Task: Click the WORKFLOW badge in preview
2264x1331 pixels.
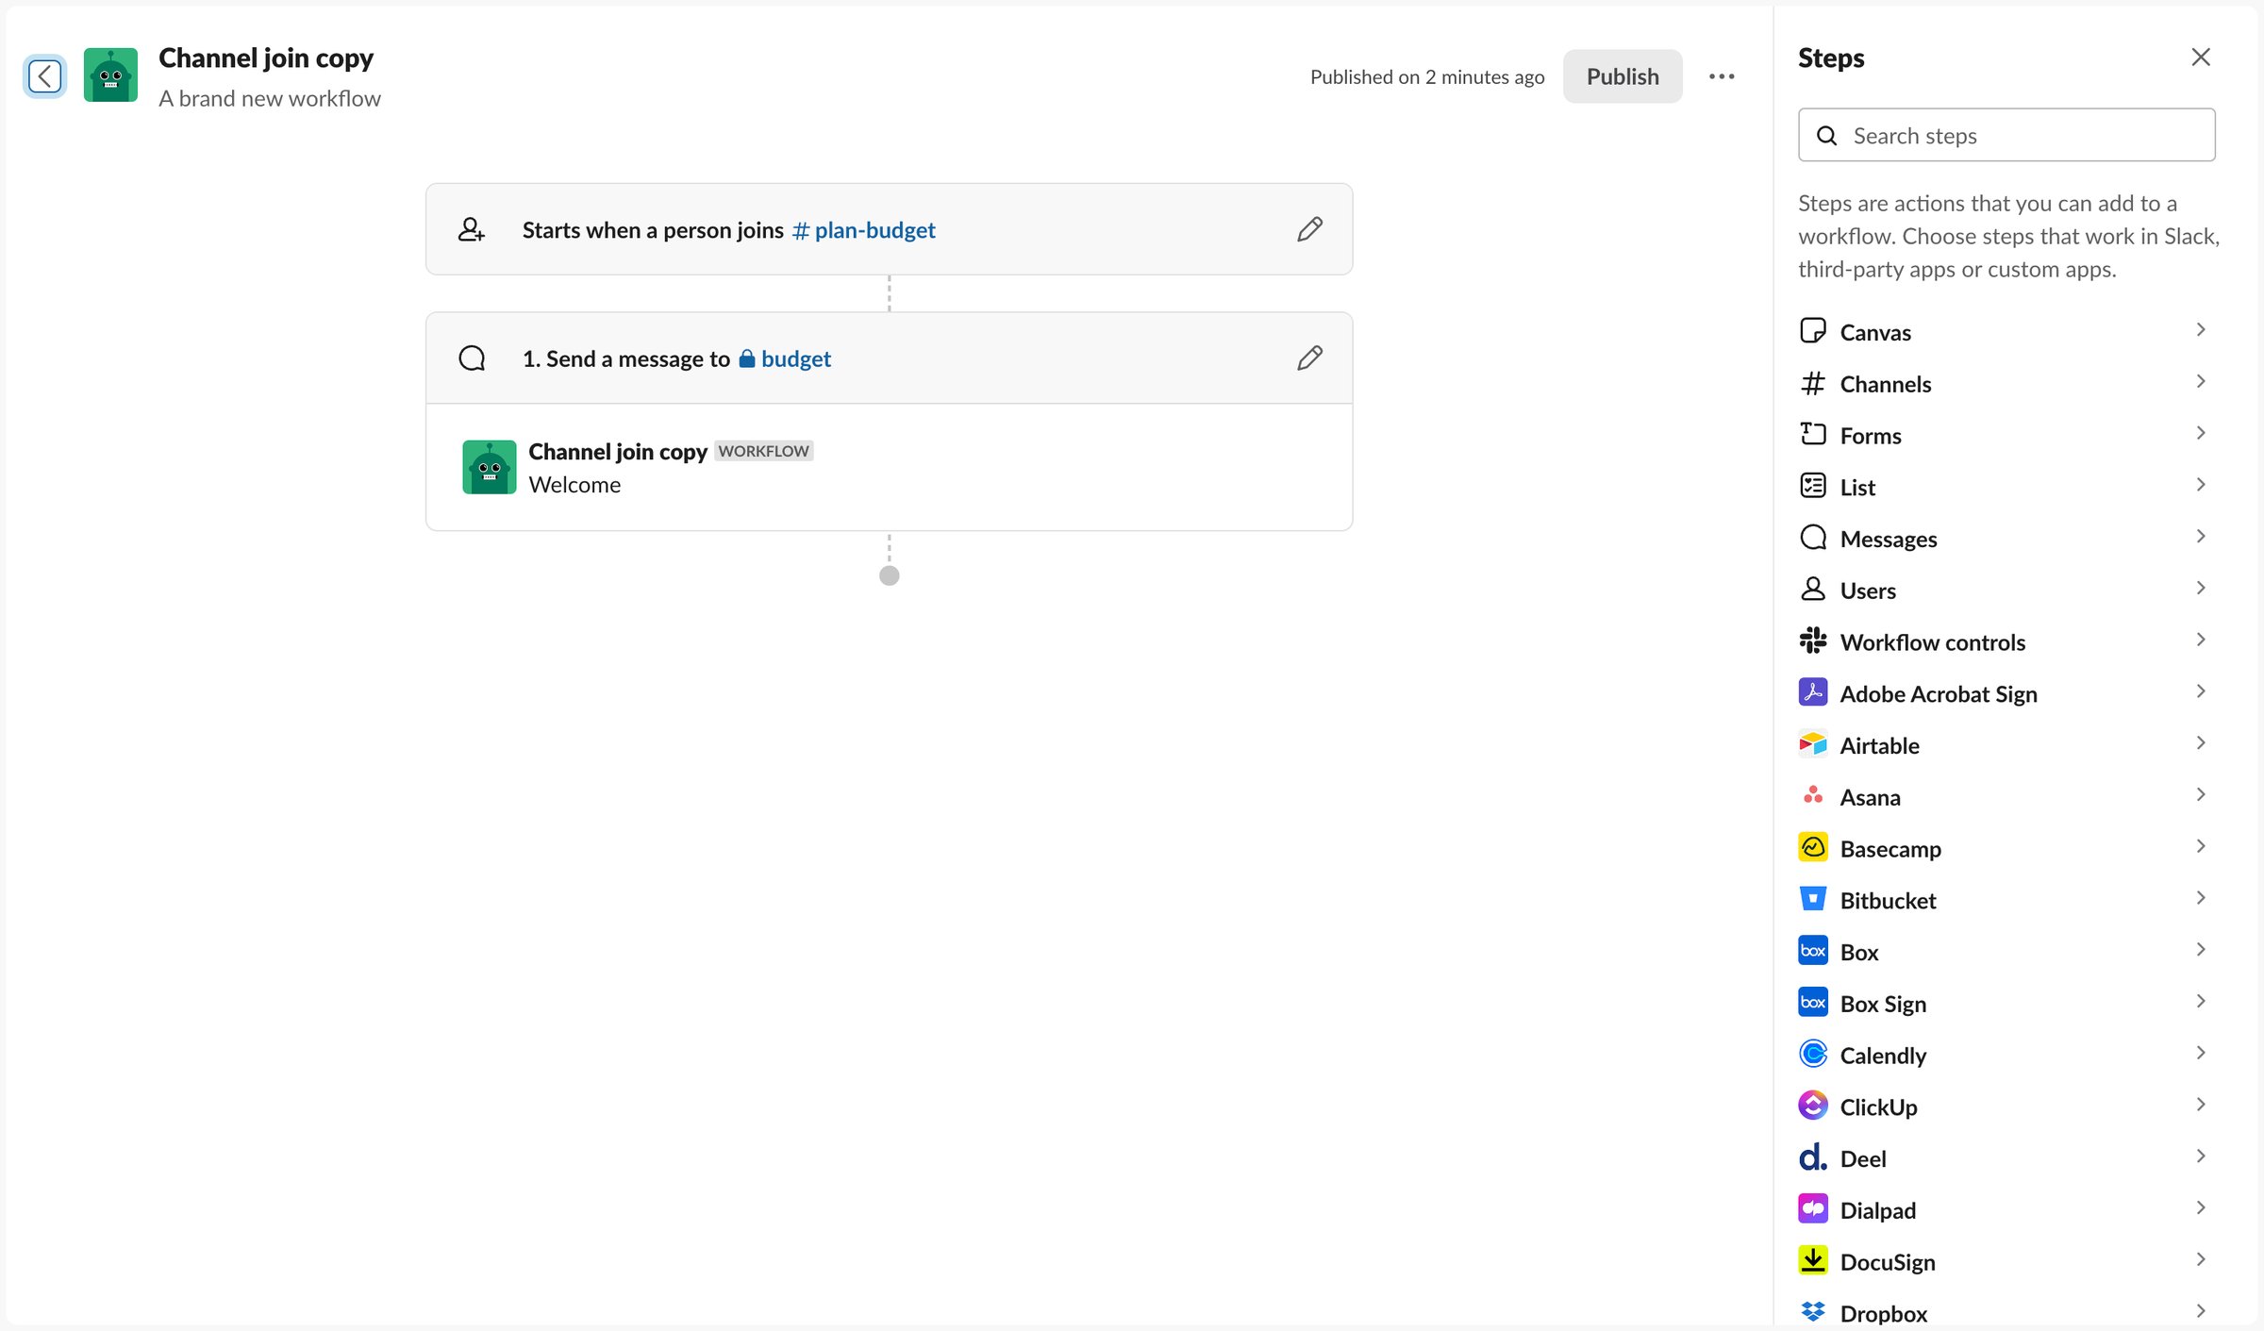Action: tap(763, 451)
